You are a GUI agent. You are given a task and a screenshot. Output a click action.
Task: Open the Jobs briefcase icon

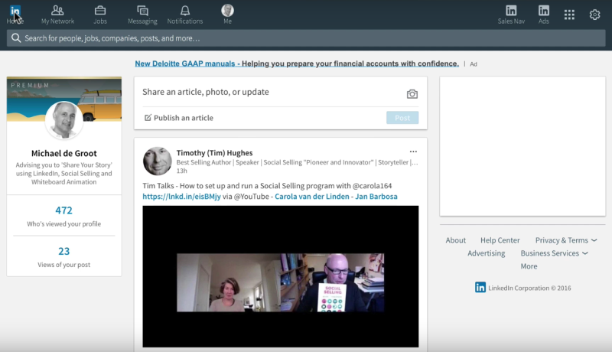click(100, 10)
